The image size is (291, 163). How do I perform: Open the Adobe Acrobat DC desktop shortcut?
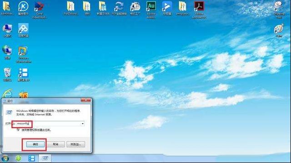pos(199,10)
